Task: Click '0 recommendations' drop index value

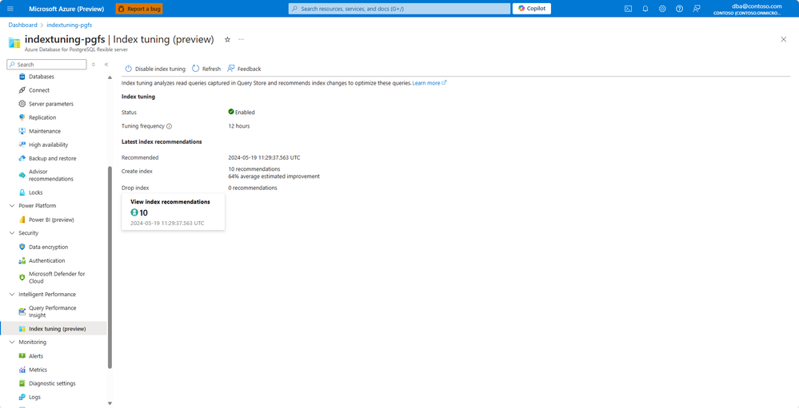Action: 253,188
